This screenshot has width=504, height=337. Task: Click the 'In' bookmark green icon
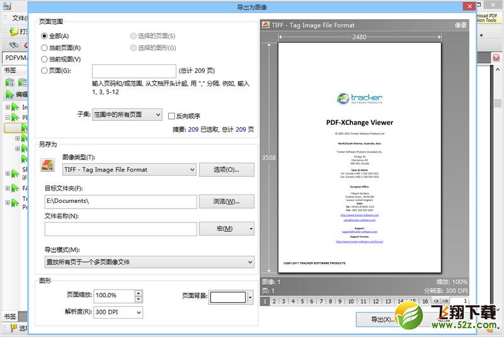15,107
